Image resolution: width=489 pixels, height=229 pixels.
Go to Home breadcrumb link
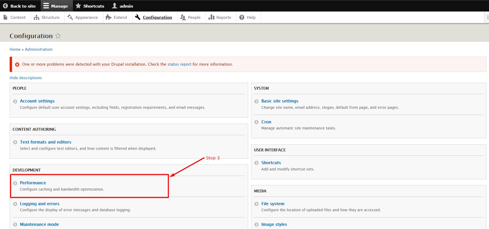click(x=15, y=49)
